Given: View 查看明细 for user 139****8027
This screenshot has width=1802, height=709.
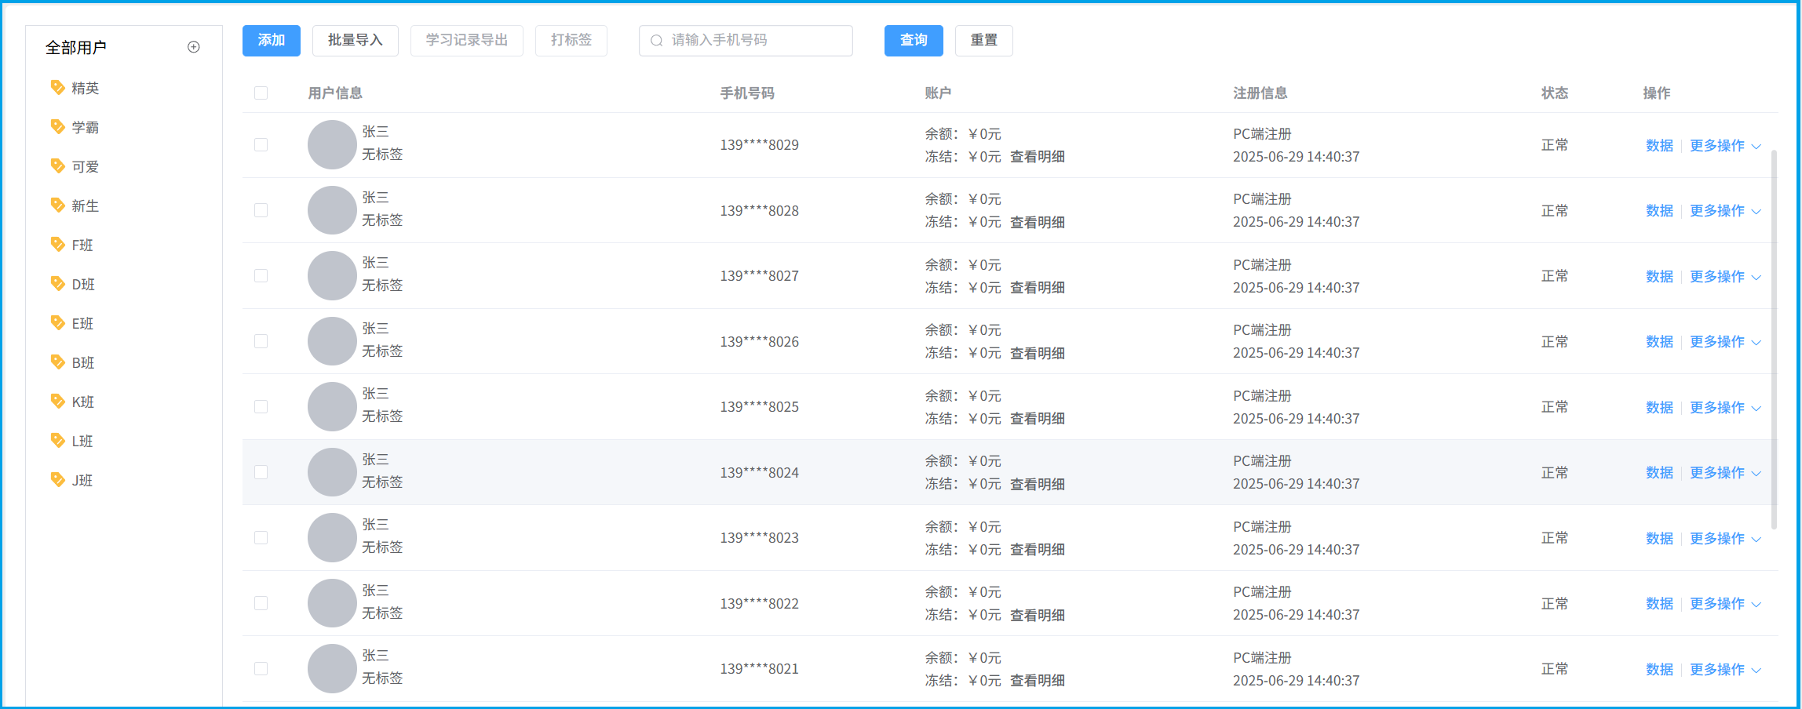Looking at the screenshot, I should (x=1037, y=288).
